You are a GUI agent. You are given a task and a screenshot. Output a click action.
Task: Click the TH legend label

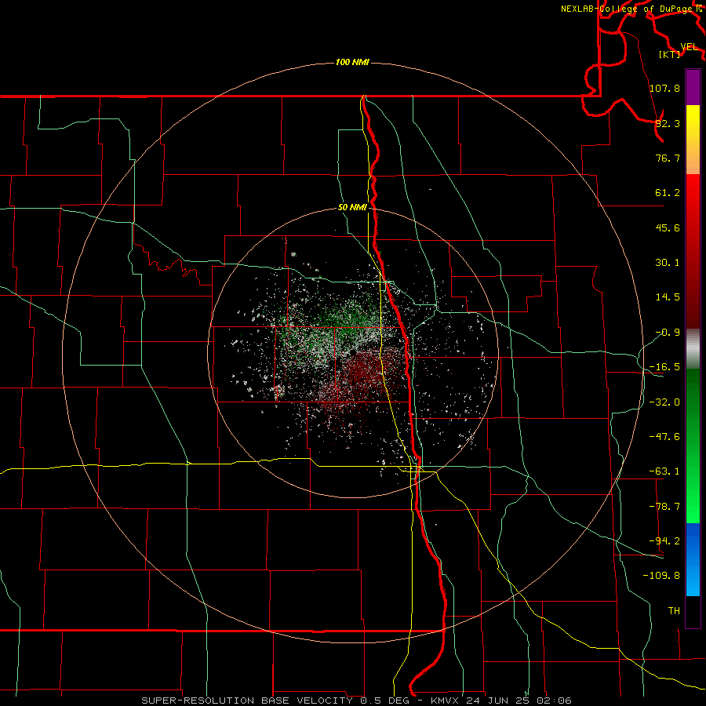point(674,610)
